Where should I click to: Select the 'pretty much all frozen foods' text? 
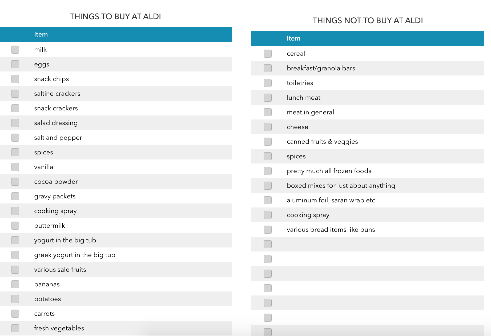coord(329,171)
